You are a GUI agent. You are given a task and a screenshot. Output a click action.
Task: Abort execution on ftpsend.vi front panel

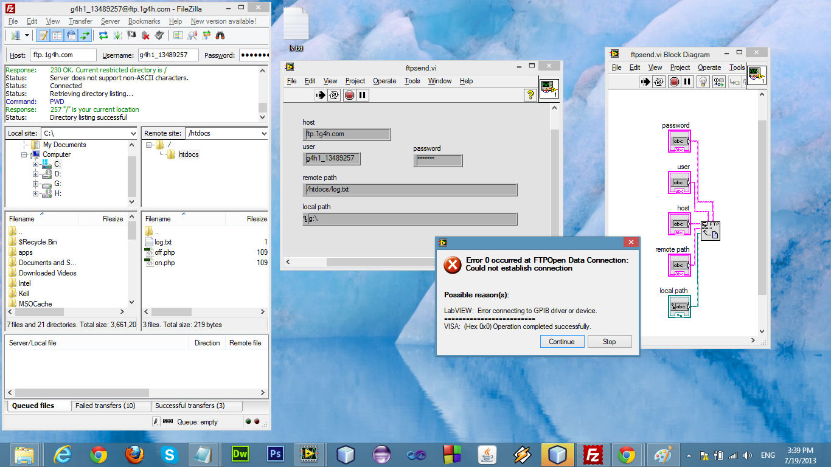coord(349,95)
